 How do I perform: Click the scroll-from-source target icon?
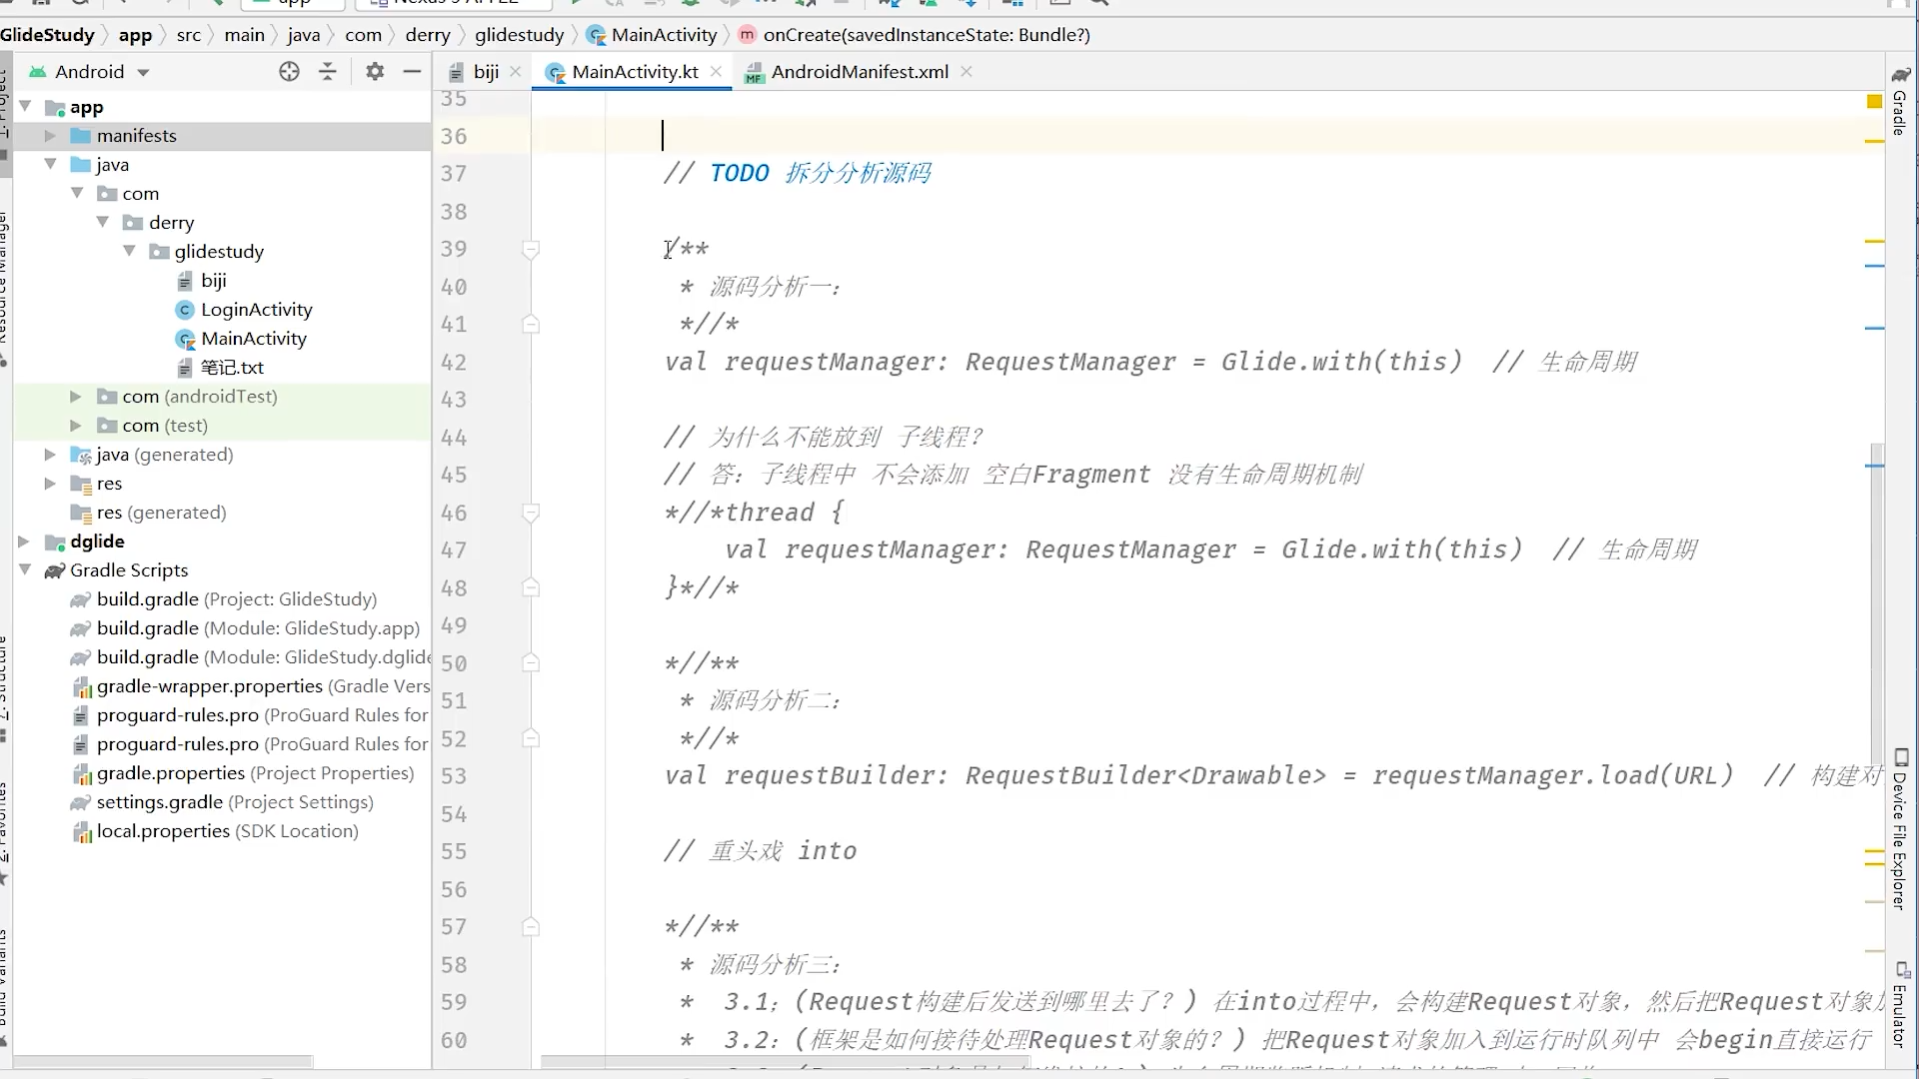coord(289,72)
